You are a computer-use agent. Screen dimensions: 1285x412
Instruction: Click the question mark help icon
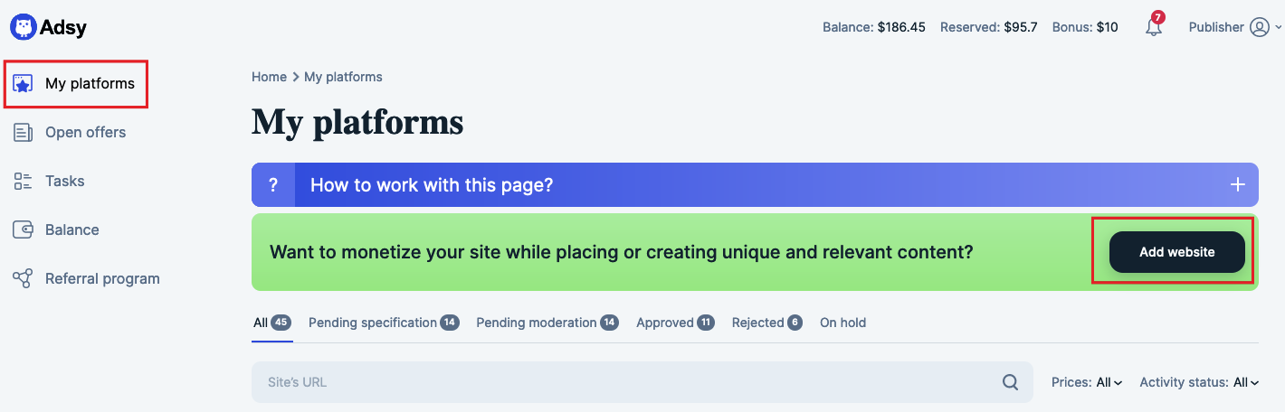[273, 185]
